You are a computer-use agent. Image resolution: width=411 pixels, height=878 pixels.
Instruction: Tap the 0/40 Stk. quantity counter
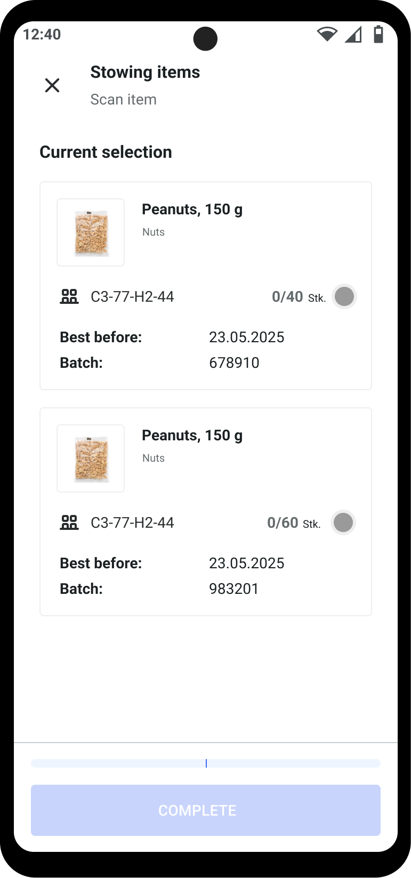[299, 297]
